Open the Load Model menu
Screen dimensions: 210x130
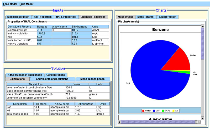coord(10,4)
